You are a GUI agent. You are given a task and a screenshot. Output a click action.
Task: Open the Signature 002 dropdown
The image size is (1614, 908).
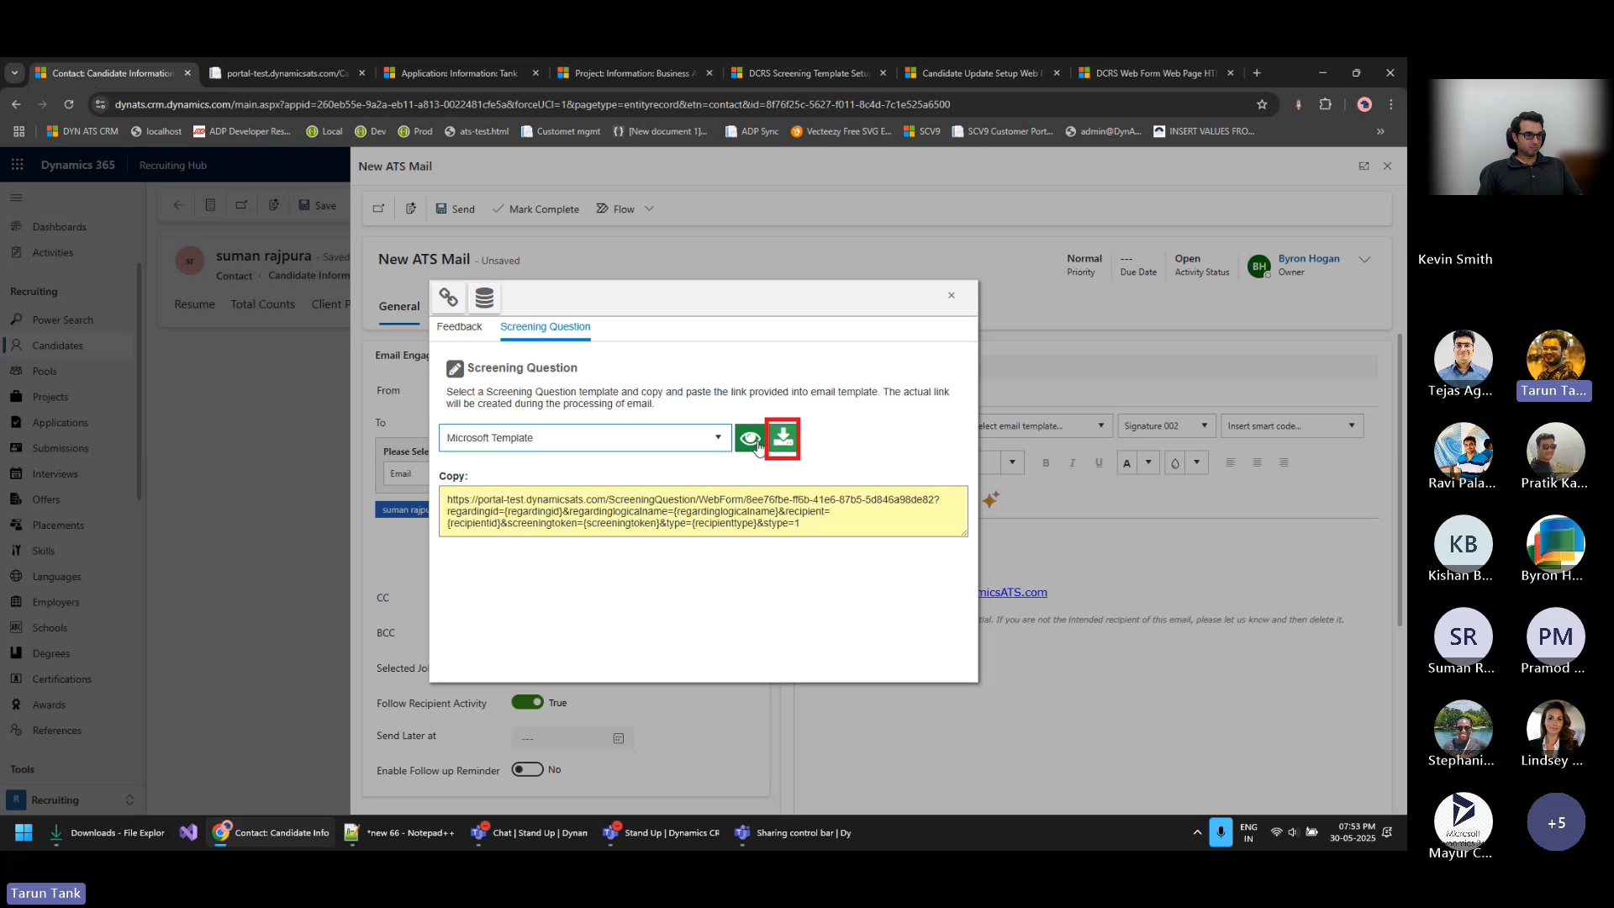pyautogui.click(x=1166, y=426)
